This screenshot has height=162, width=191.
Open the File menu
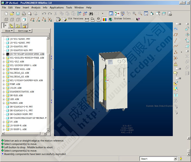(x=4, y=8)
